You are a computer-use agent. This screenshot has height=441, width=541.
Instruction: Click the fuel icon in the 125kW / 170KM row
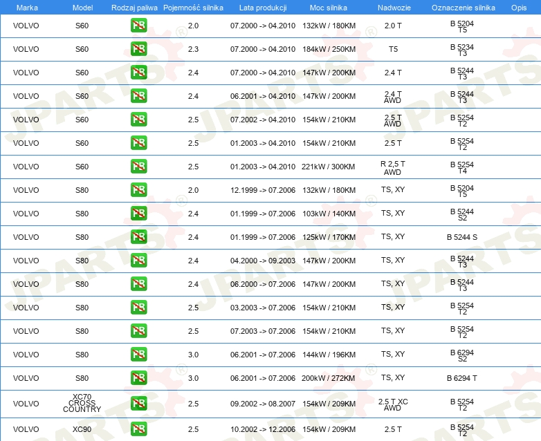138,237
